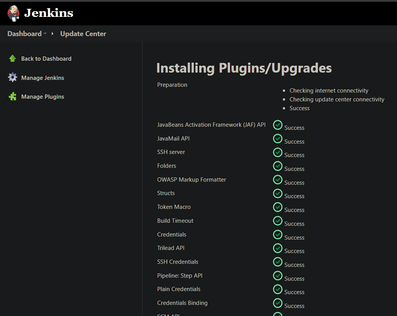This screenshot has width=397, height=316.
Task: Click the Build Timeout plugin name
Action: 175,221
